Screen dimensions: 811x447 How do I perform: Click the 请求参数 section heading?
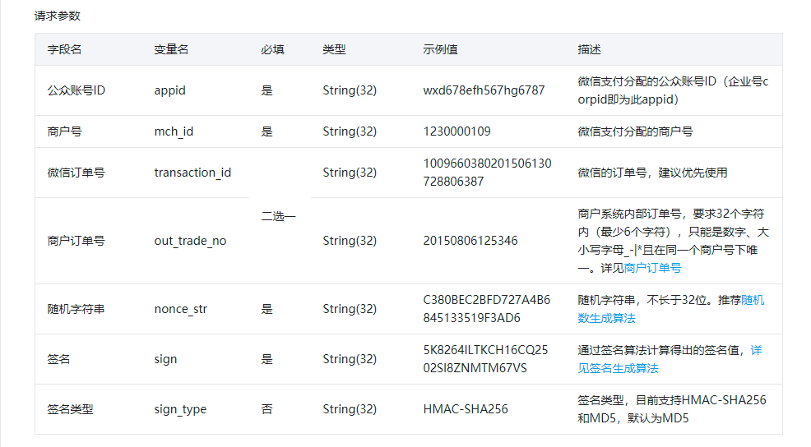point(58,16)
